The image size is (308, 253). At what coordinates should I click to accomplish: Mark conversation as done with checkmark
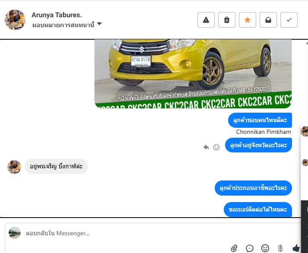click(289, 20)
